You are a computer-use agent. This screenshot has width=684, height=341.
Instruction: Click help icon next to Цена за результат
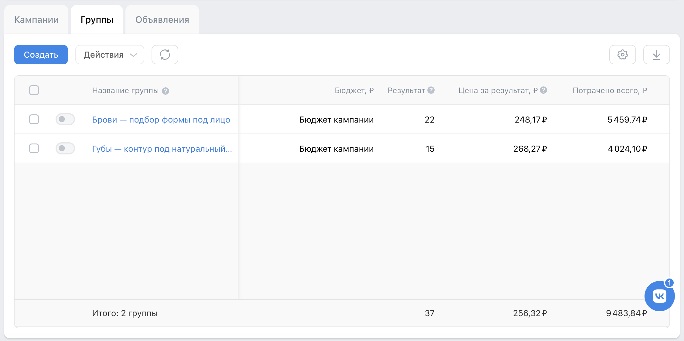pos(543,90)
